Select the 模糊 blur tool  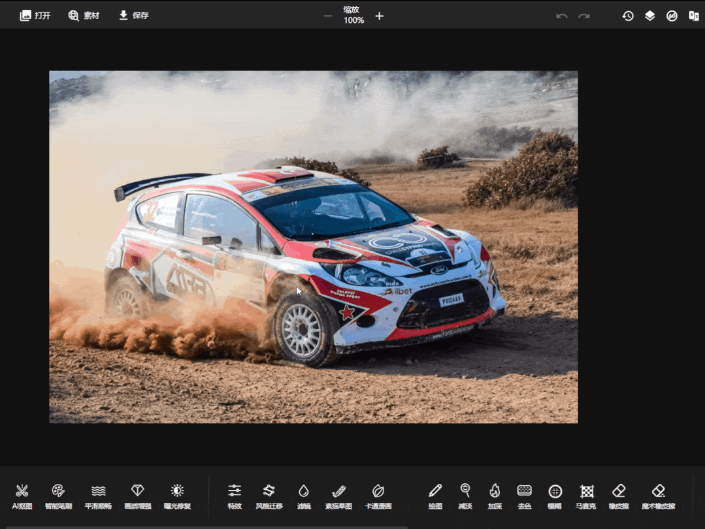click(x=555, y=496)
